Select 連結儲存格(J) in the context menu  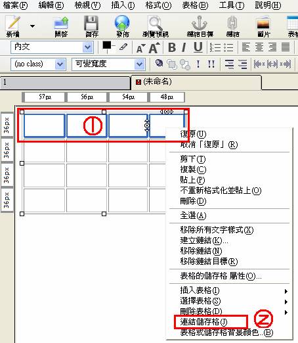tap(204, 322)
